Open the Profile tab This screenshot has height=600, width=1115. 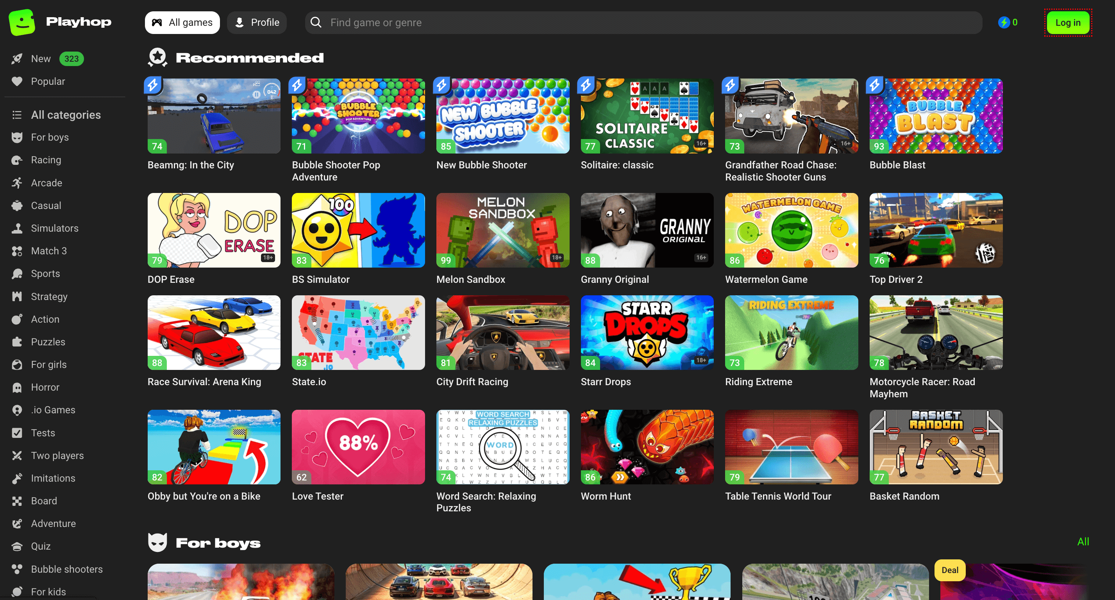257,23
